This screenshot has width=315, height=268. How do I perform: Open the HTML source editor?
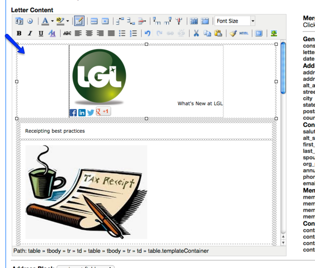(244, 33)
